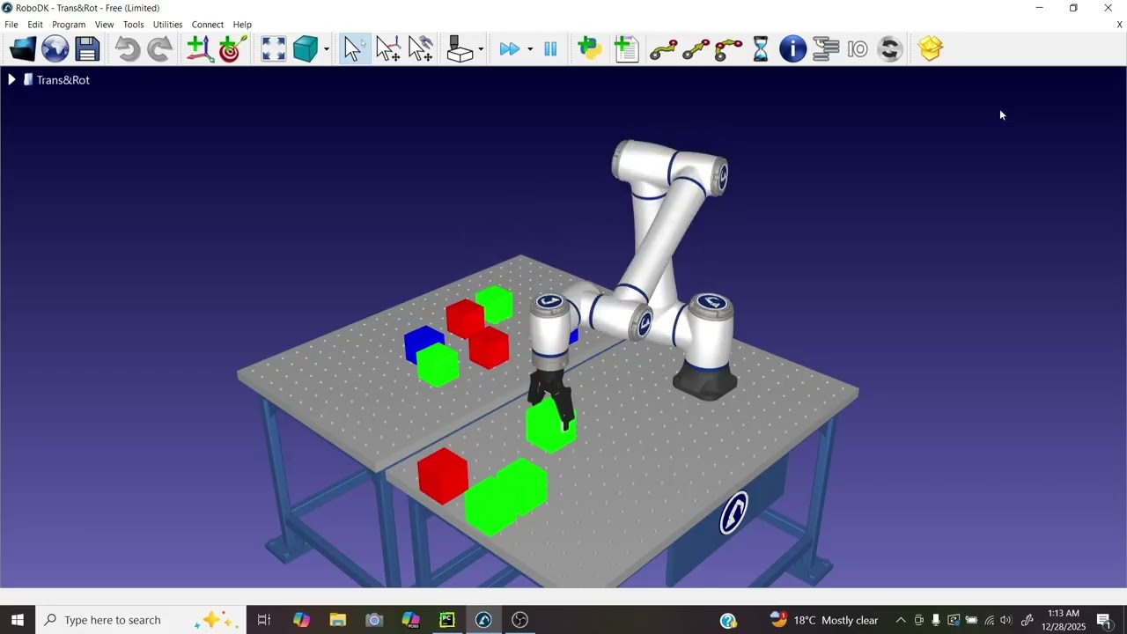
Task: Open the simulation speed dropdown arrow
Action: tap(530, 49)
